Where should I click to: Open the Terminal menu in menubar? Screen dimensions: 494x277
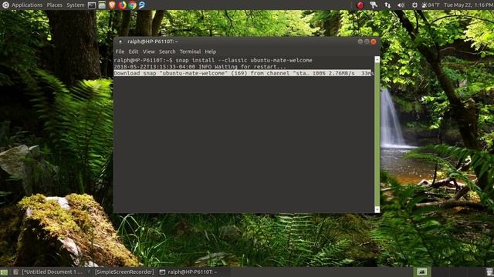pos(190,52)
